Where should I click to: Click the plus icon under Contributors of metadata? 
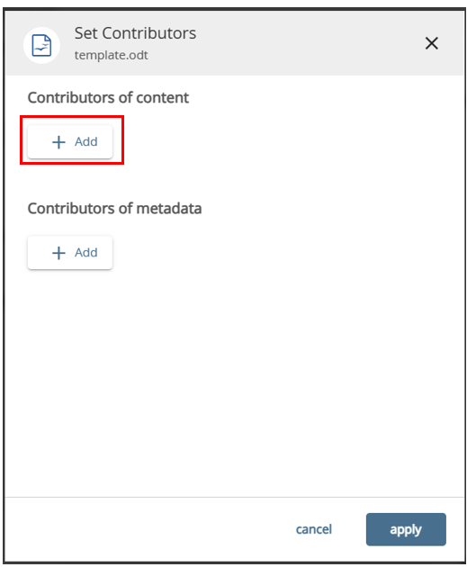point(58,253)
